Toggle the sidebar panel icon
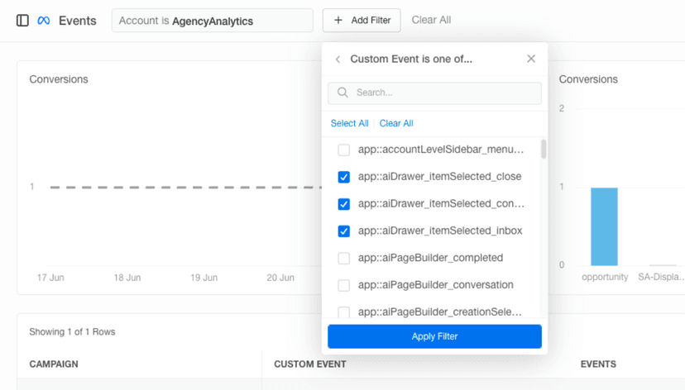Screen dimensions: 685x390 (x=22, y=21)
